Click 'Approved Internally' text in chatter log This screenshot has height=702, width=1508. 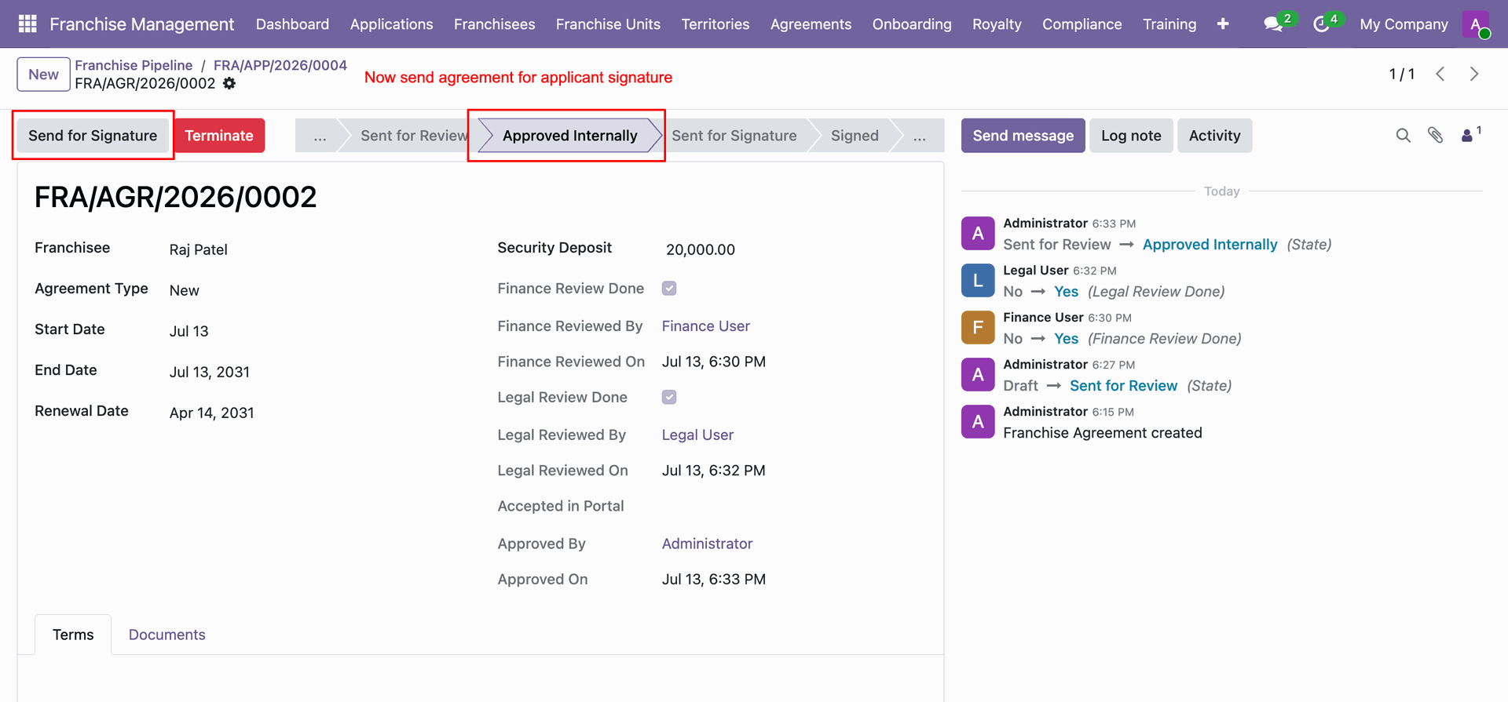1210,245
